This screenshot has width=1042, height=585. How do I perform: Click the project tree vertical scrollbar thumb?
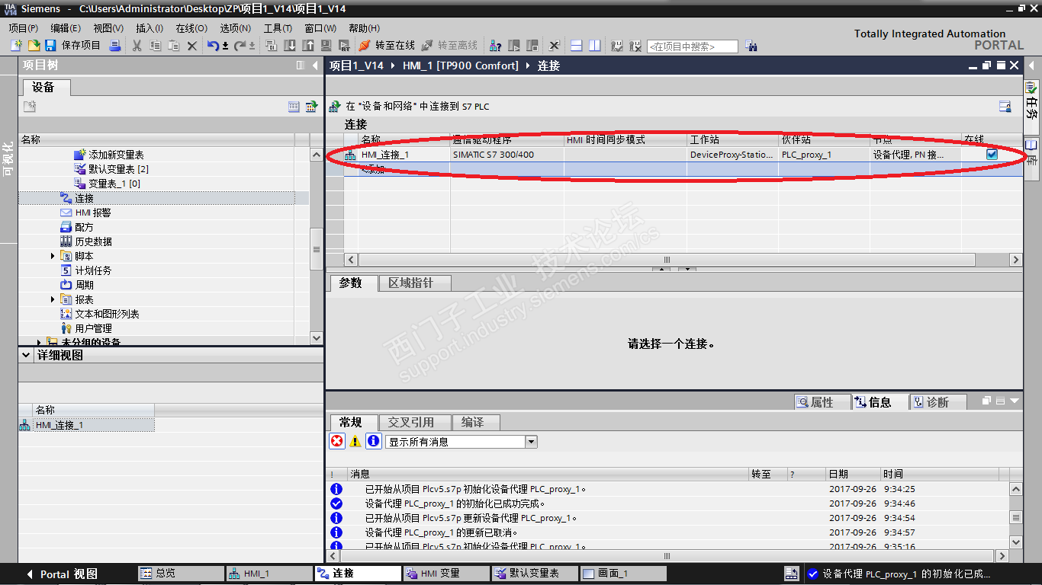317,249
